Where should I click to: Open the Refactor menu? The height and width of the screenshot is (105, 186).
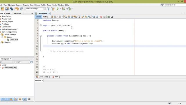26,5
